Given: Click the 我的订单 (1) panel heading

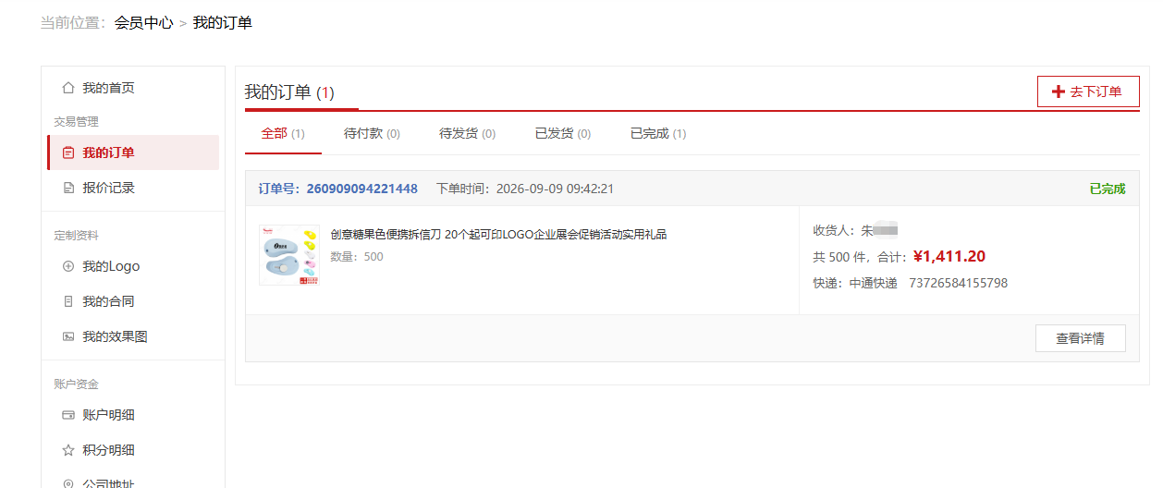Looking at the screenshot, I should tap(289, 92).
